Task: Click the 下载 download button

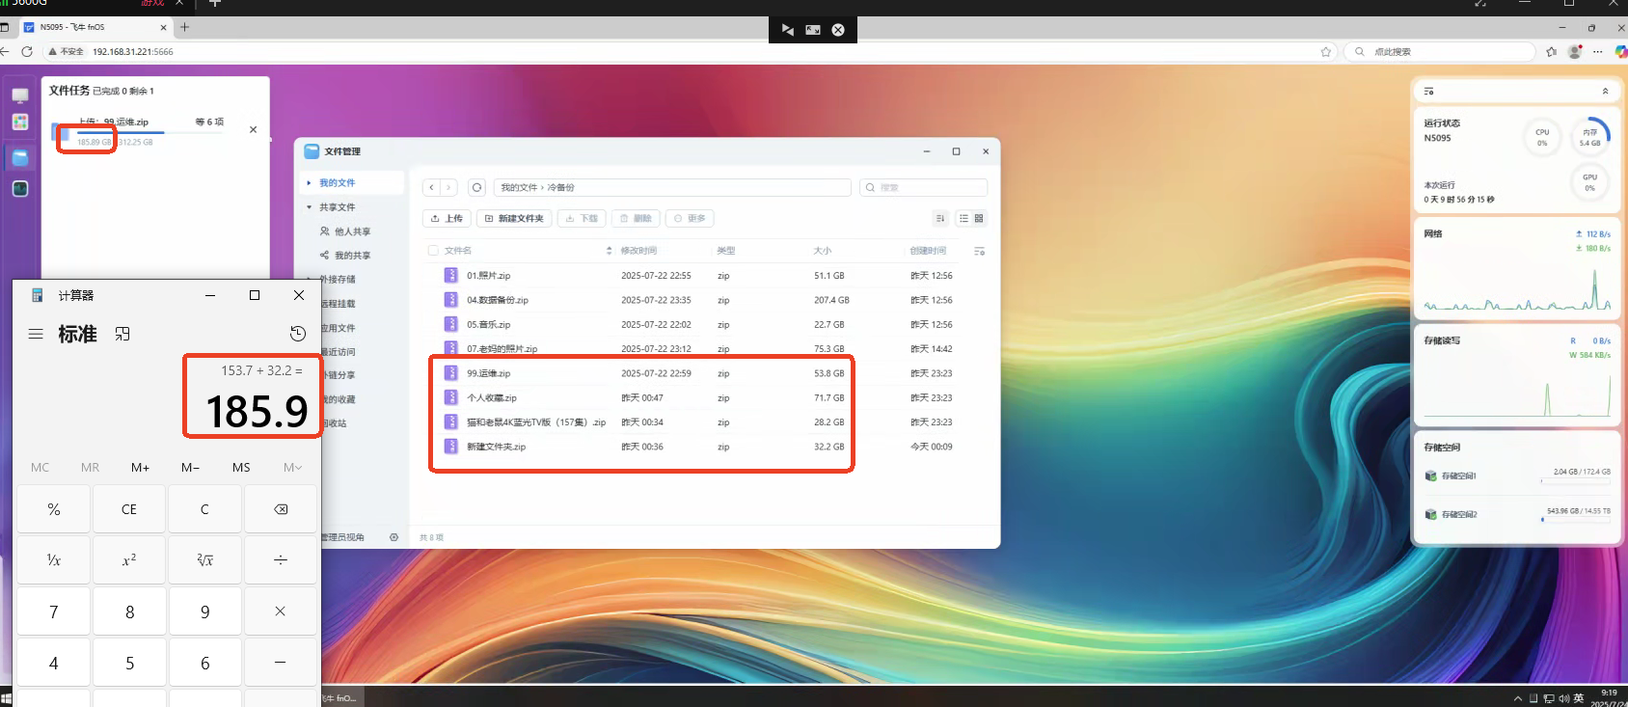Action: tap(582, 219)
